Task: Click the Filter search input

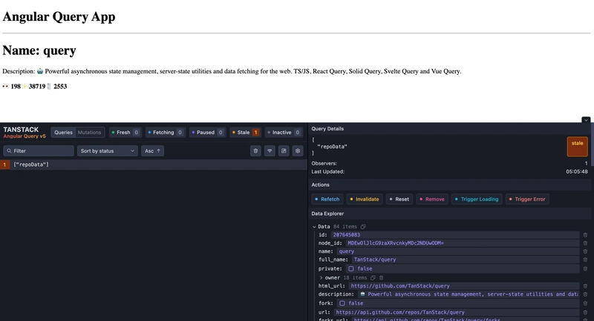Action: click(38, 150)
